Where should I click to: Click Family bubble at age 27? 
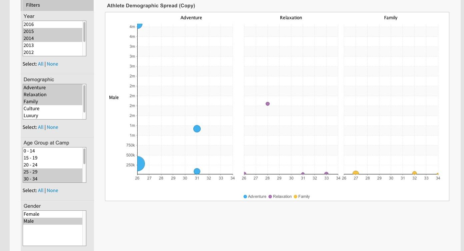(356, 173)
